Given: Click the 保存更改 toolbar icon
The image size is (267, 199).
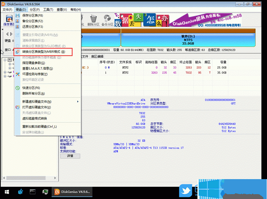Looking at the screenshot, I should click(9, 20).
